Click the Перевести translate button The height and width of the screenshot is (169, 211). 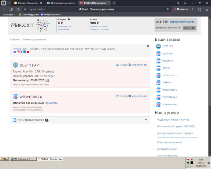pos(181,9)
